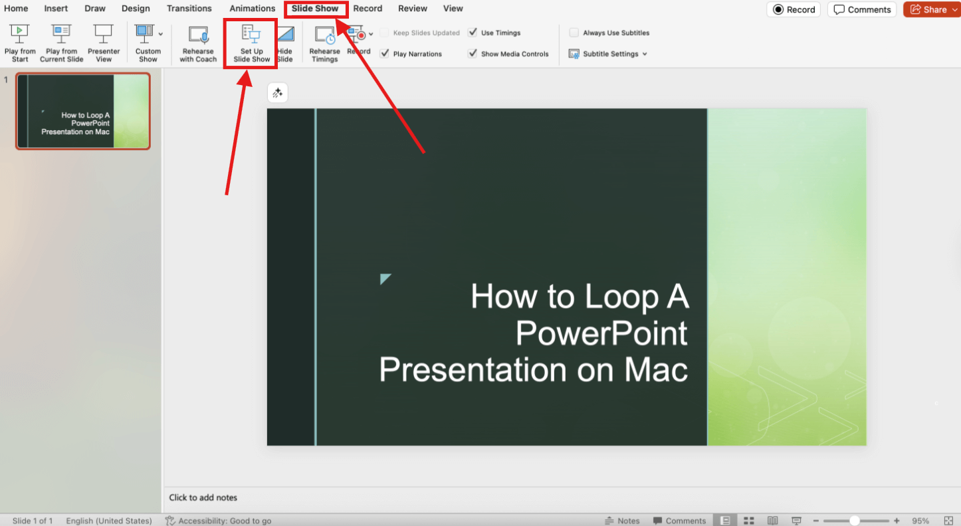Open the Insert tab
This screenshot has height=526, width=961.
pos(56,9)
